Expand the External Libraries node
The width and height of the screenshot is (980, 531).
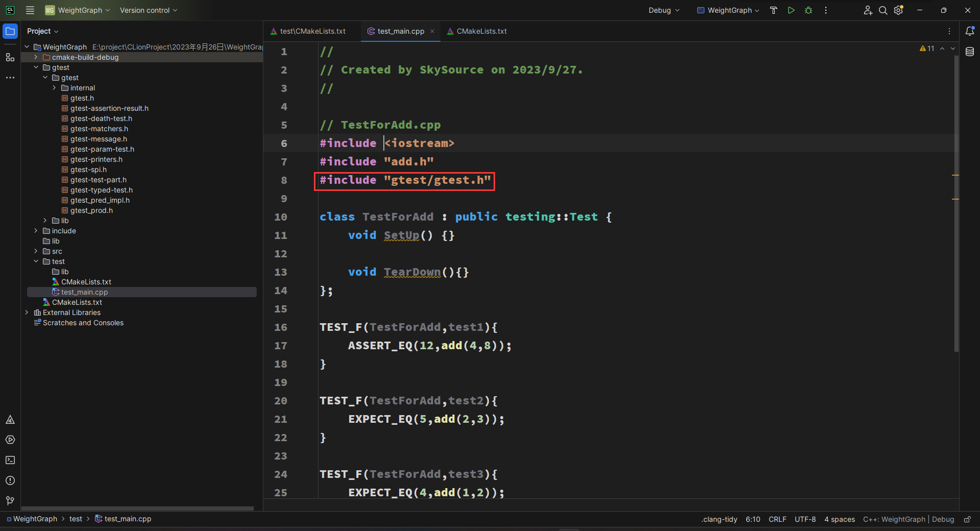[x=27, y=312]
